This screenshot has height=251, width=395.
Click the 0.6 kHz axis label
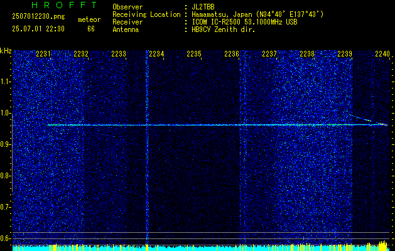point(5,238)
